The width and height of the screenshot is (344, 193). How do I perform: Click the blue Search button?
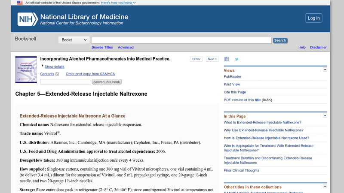pyautogui.click(x=280, y=40)
